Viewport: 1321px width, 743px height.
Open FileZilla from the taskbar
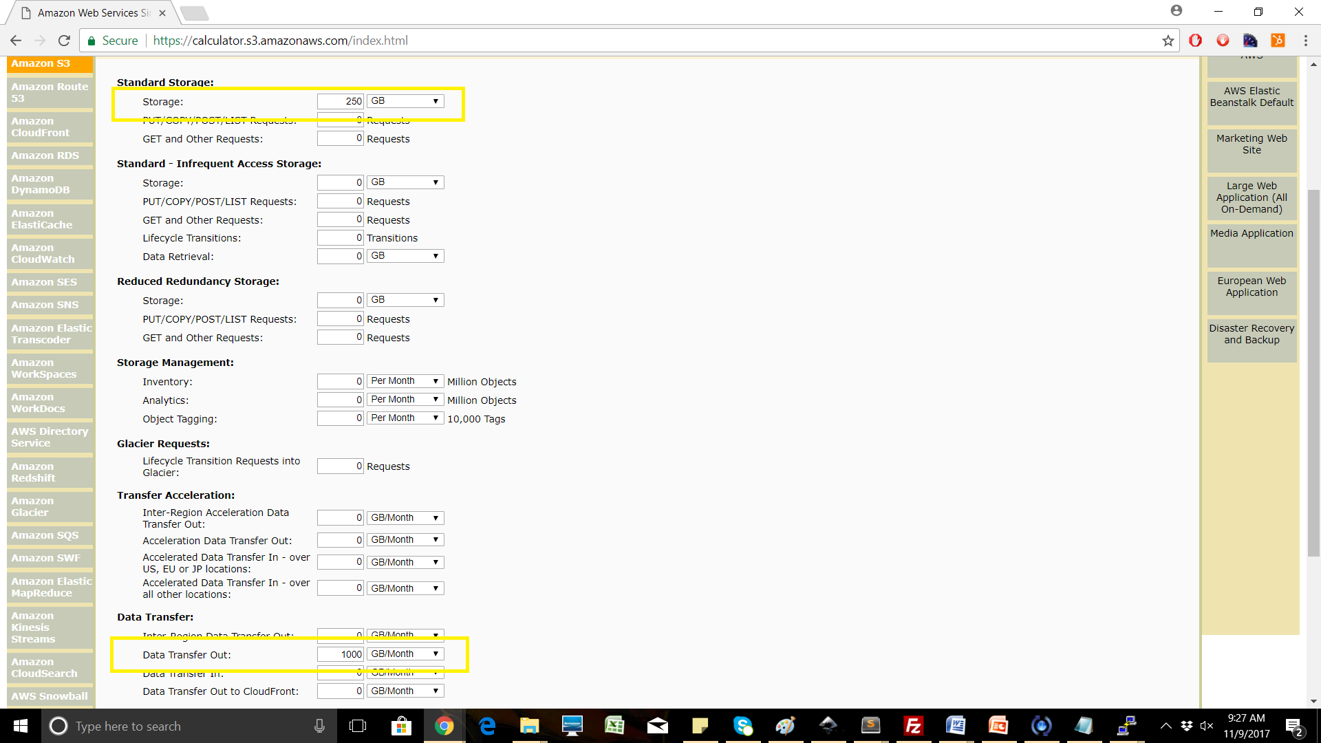tap(913, 726)
